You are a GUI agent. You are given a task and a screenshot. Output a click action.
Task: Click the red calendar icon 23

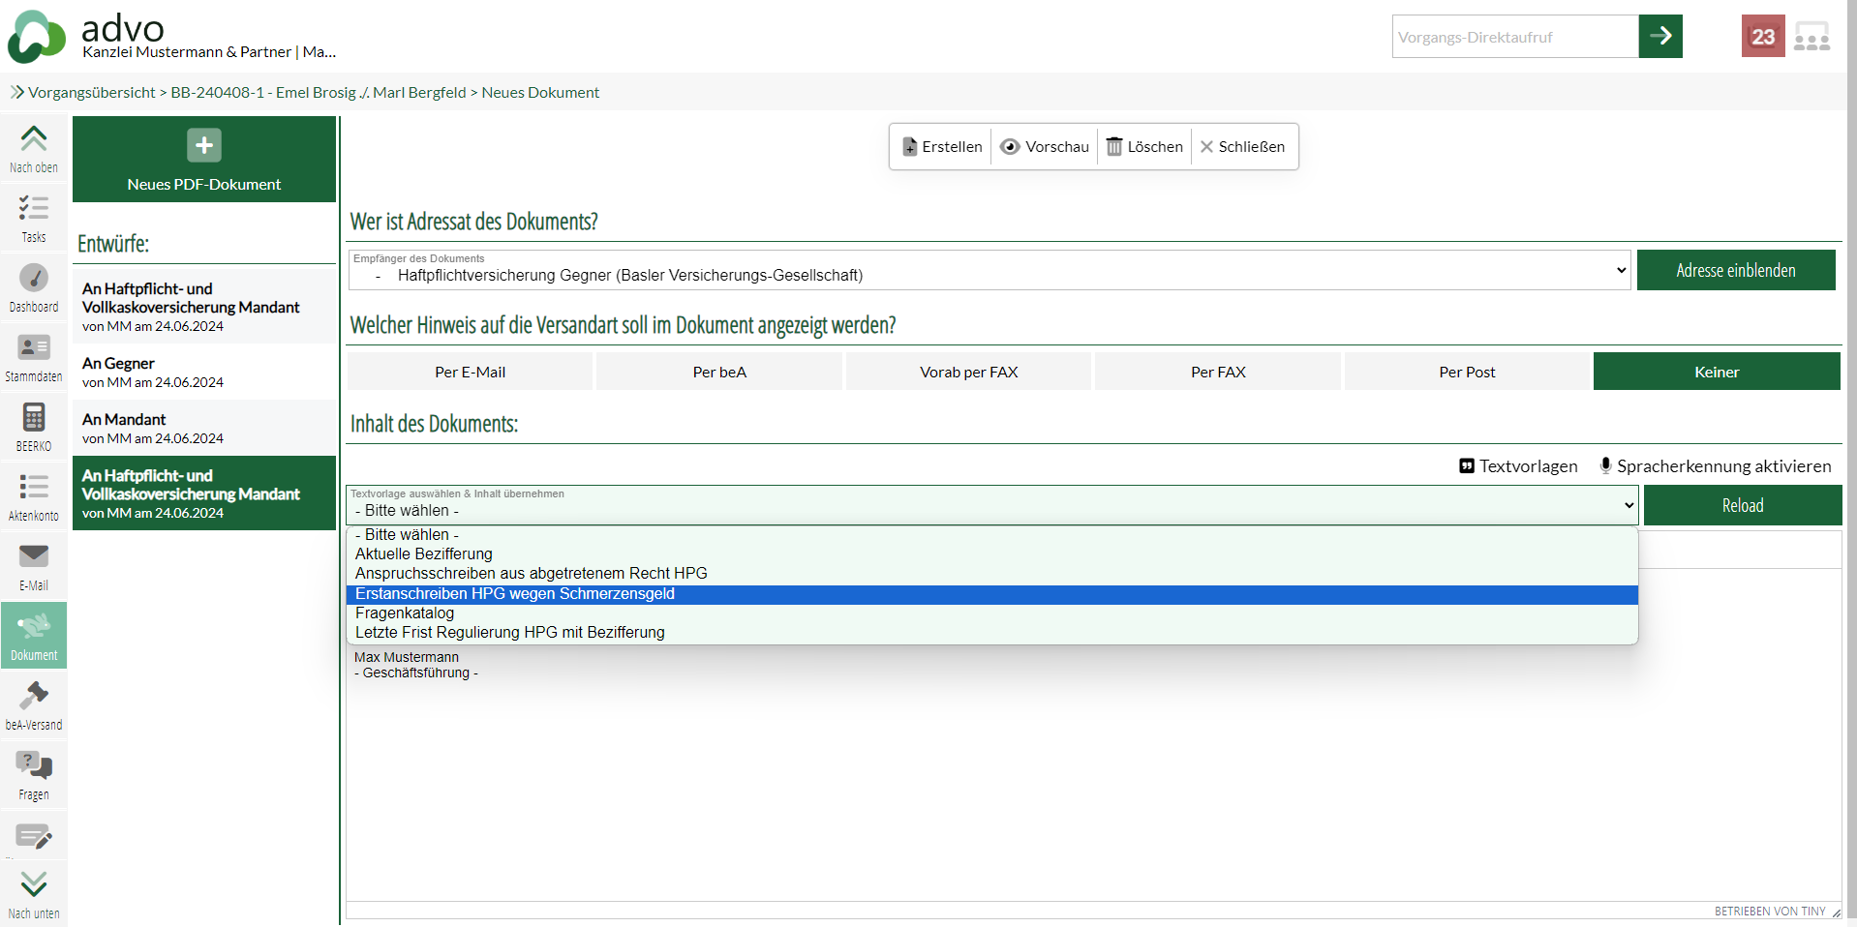pos(1762,37)
